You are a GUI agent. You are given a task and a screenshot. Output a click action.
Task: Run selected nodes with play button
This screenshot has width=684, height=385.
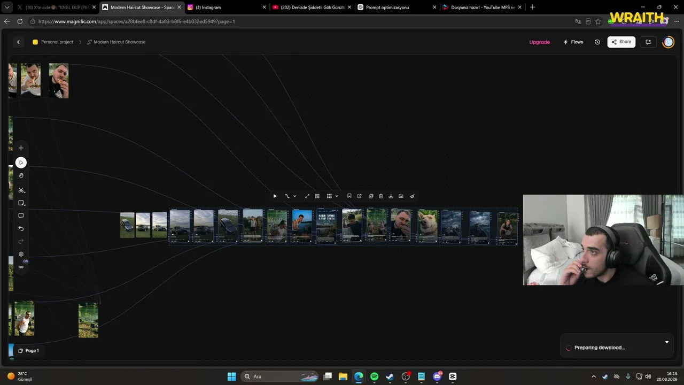point(275,196)
